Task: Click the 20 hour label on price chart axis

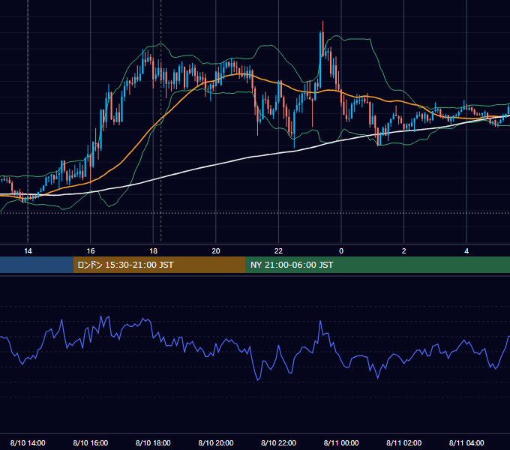Action: 216,251
